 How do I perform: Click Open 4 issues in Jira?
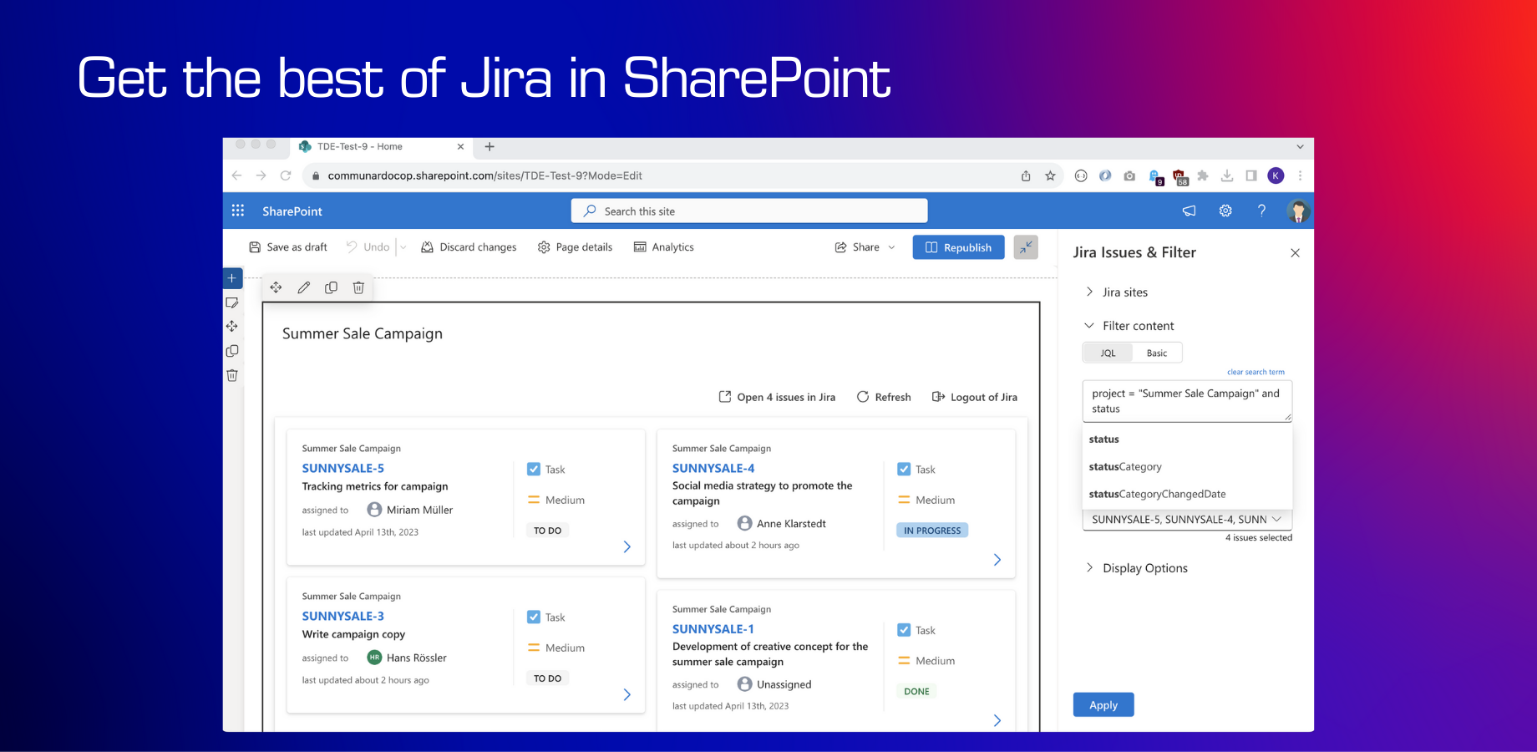777,397
